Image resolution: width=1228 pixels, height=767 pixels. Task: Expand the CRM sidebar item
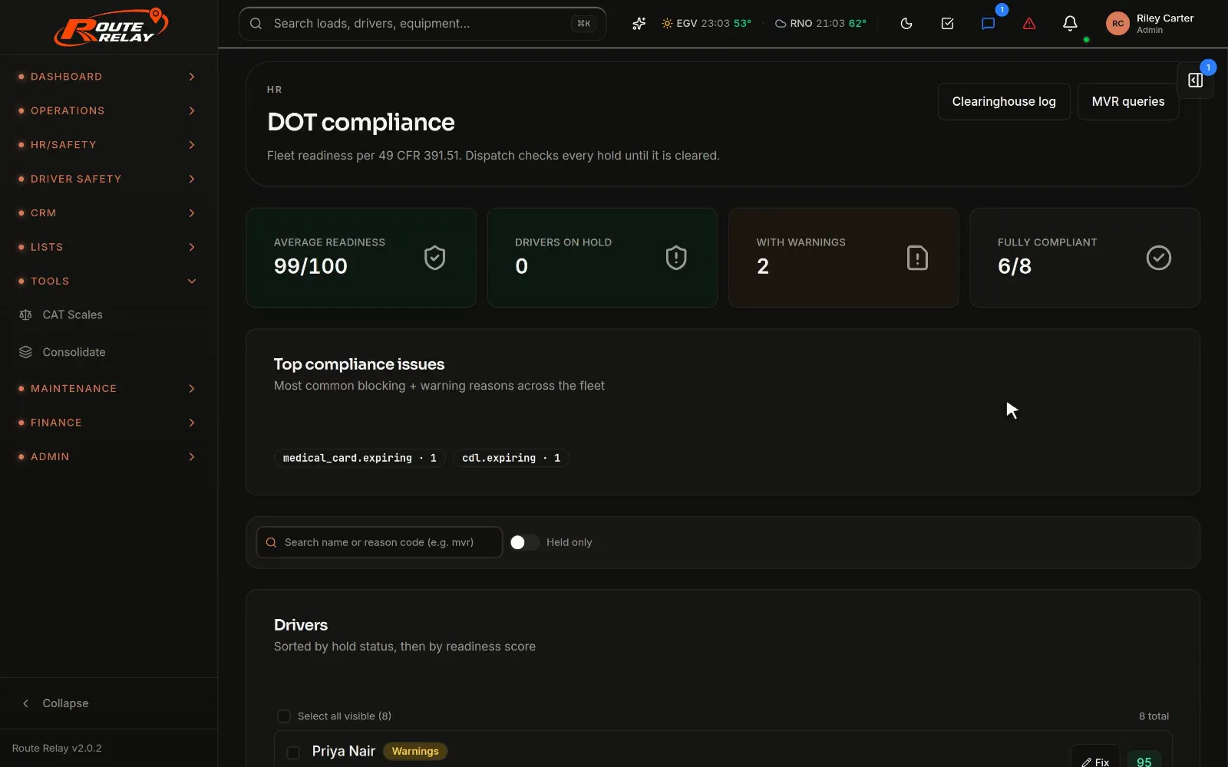(x=108, y=212)
